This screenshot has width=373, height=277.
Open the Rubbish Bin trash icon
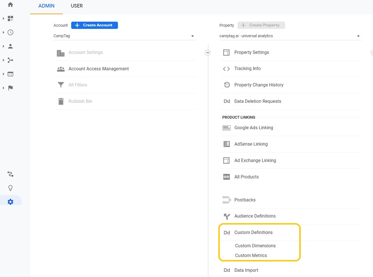(x=61, y=101)
